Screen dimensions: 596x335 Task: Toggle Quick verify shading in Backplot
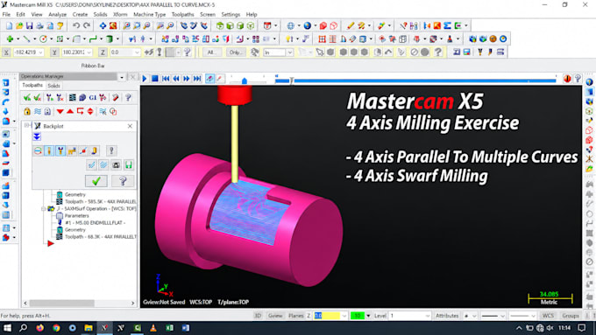click(x=94, y=150)
